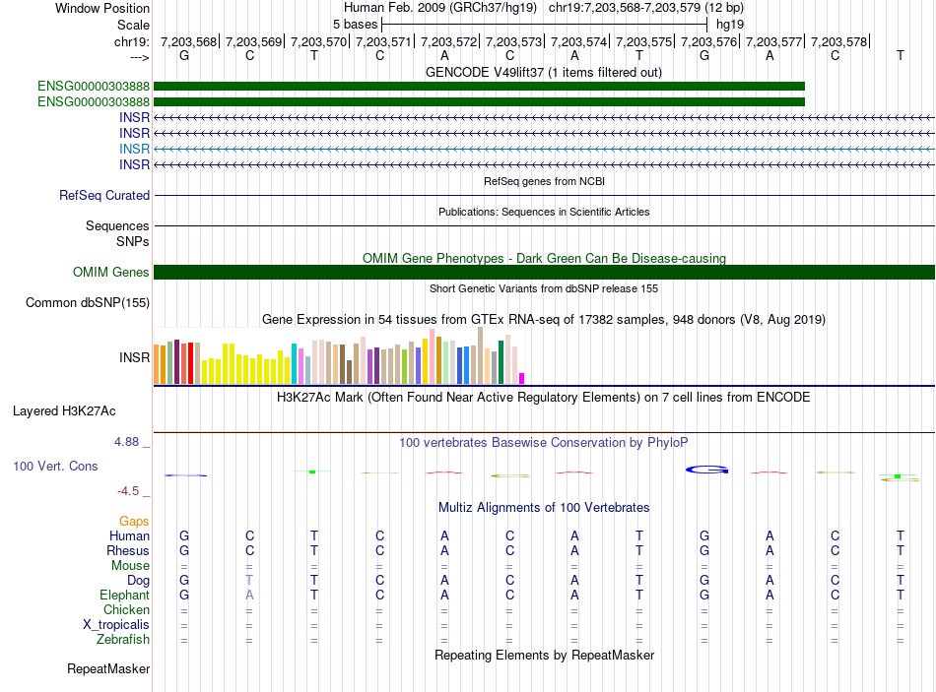Click the SNPs track label
Image resolution: width=936 pixels, height=692 pixels.
[x=133, y=241]
